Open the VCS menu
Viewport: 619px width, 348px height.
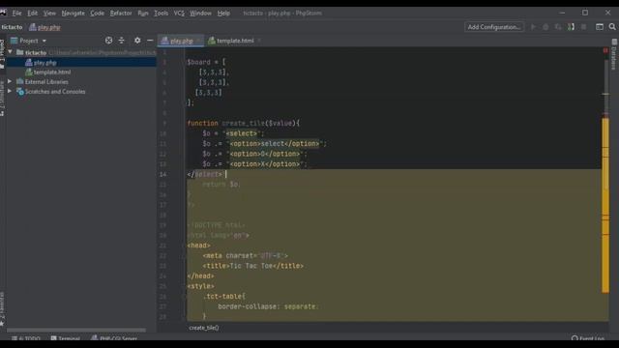pyautogui.click(x=179, y=13)
